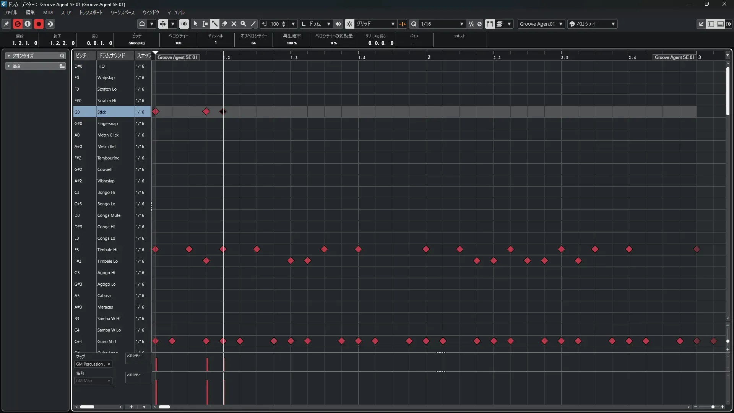
Task: Open the トランスポート menu
Action: click(x=91, y=12)
